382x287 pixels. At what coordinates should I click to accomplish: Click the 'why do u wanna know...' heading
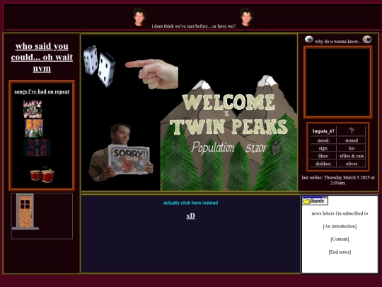tap(338, 42)
